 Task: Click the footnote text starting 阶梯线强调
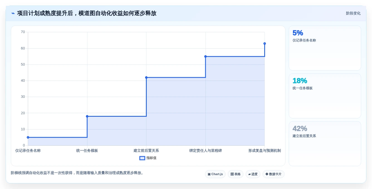click(78, 173)
